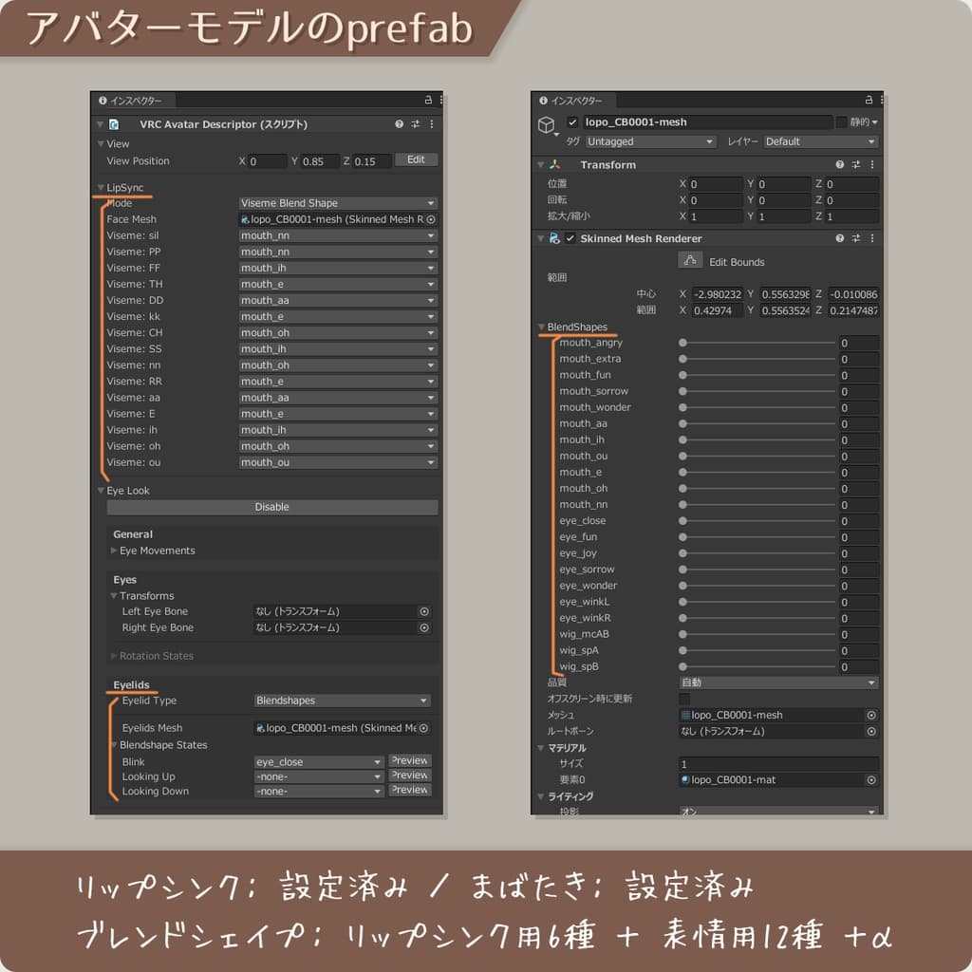Viewport: 972px width, 972px height.
Task: Click the presets icon on Skinned Mesh Renderer
Action: 855,238
